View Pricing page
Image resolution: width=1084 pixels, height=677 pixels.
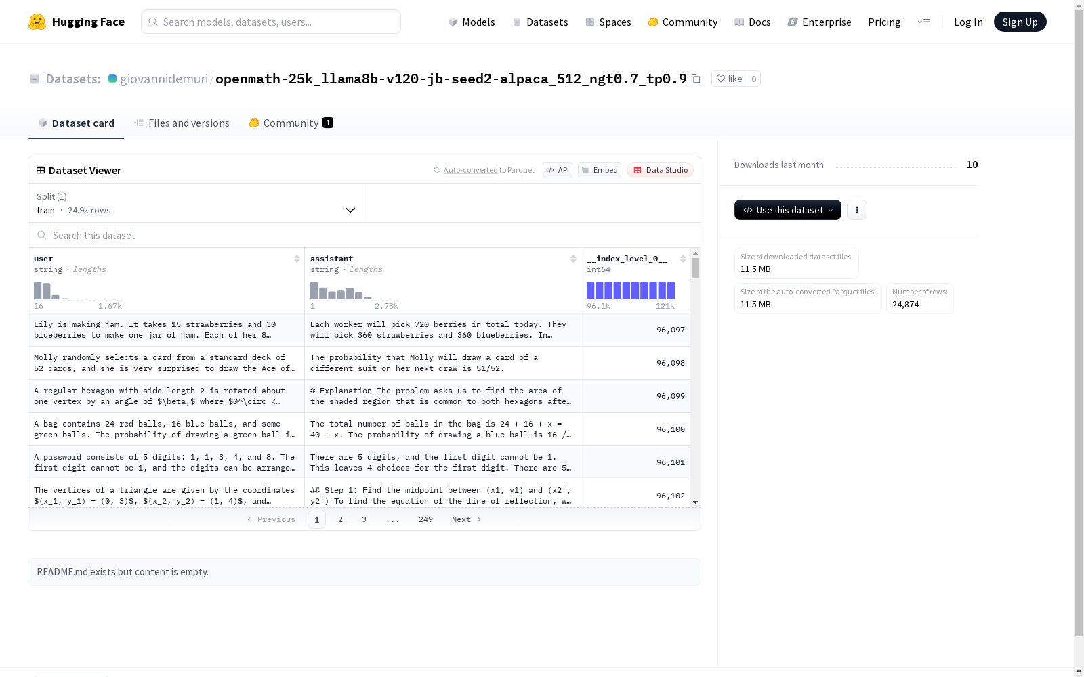tap(884, 22)
